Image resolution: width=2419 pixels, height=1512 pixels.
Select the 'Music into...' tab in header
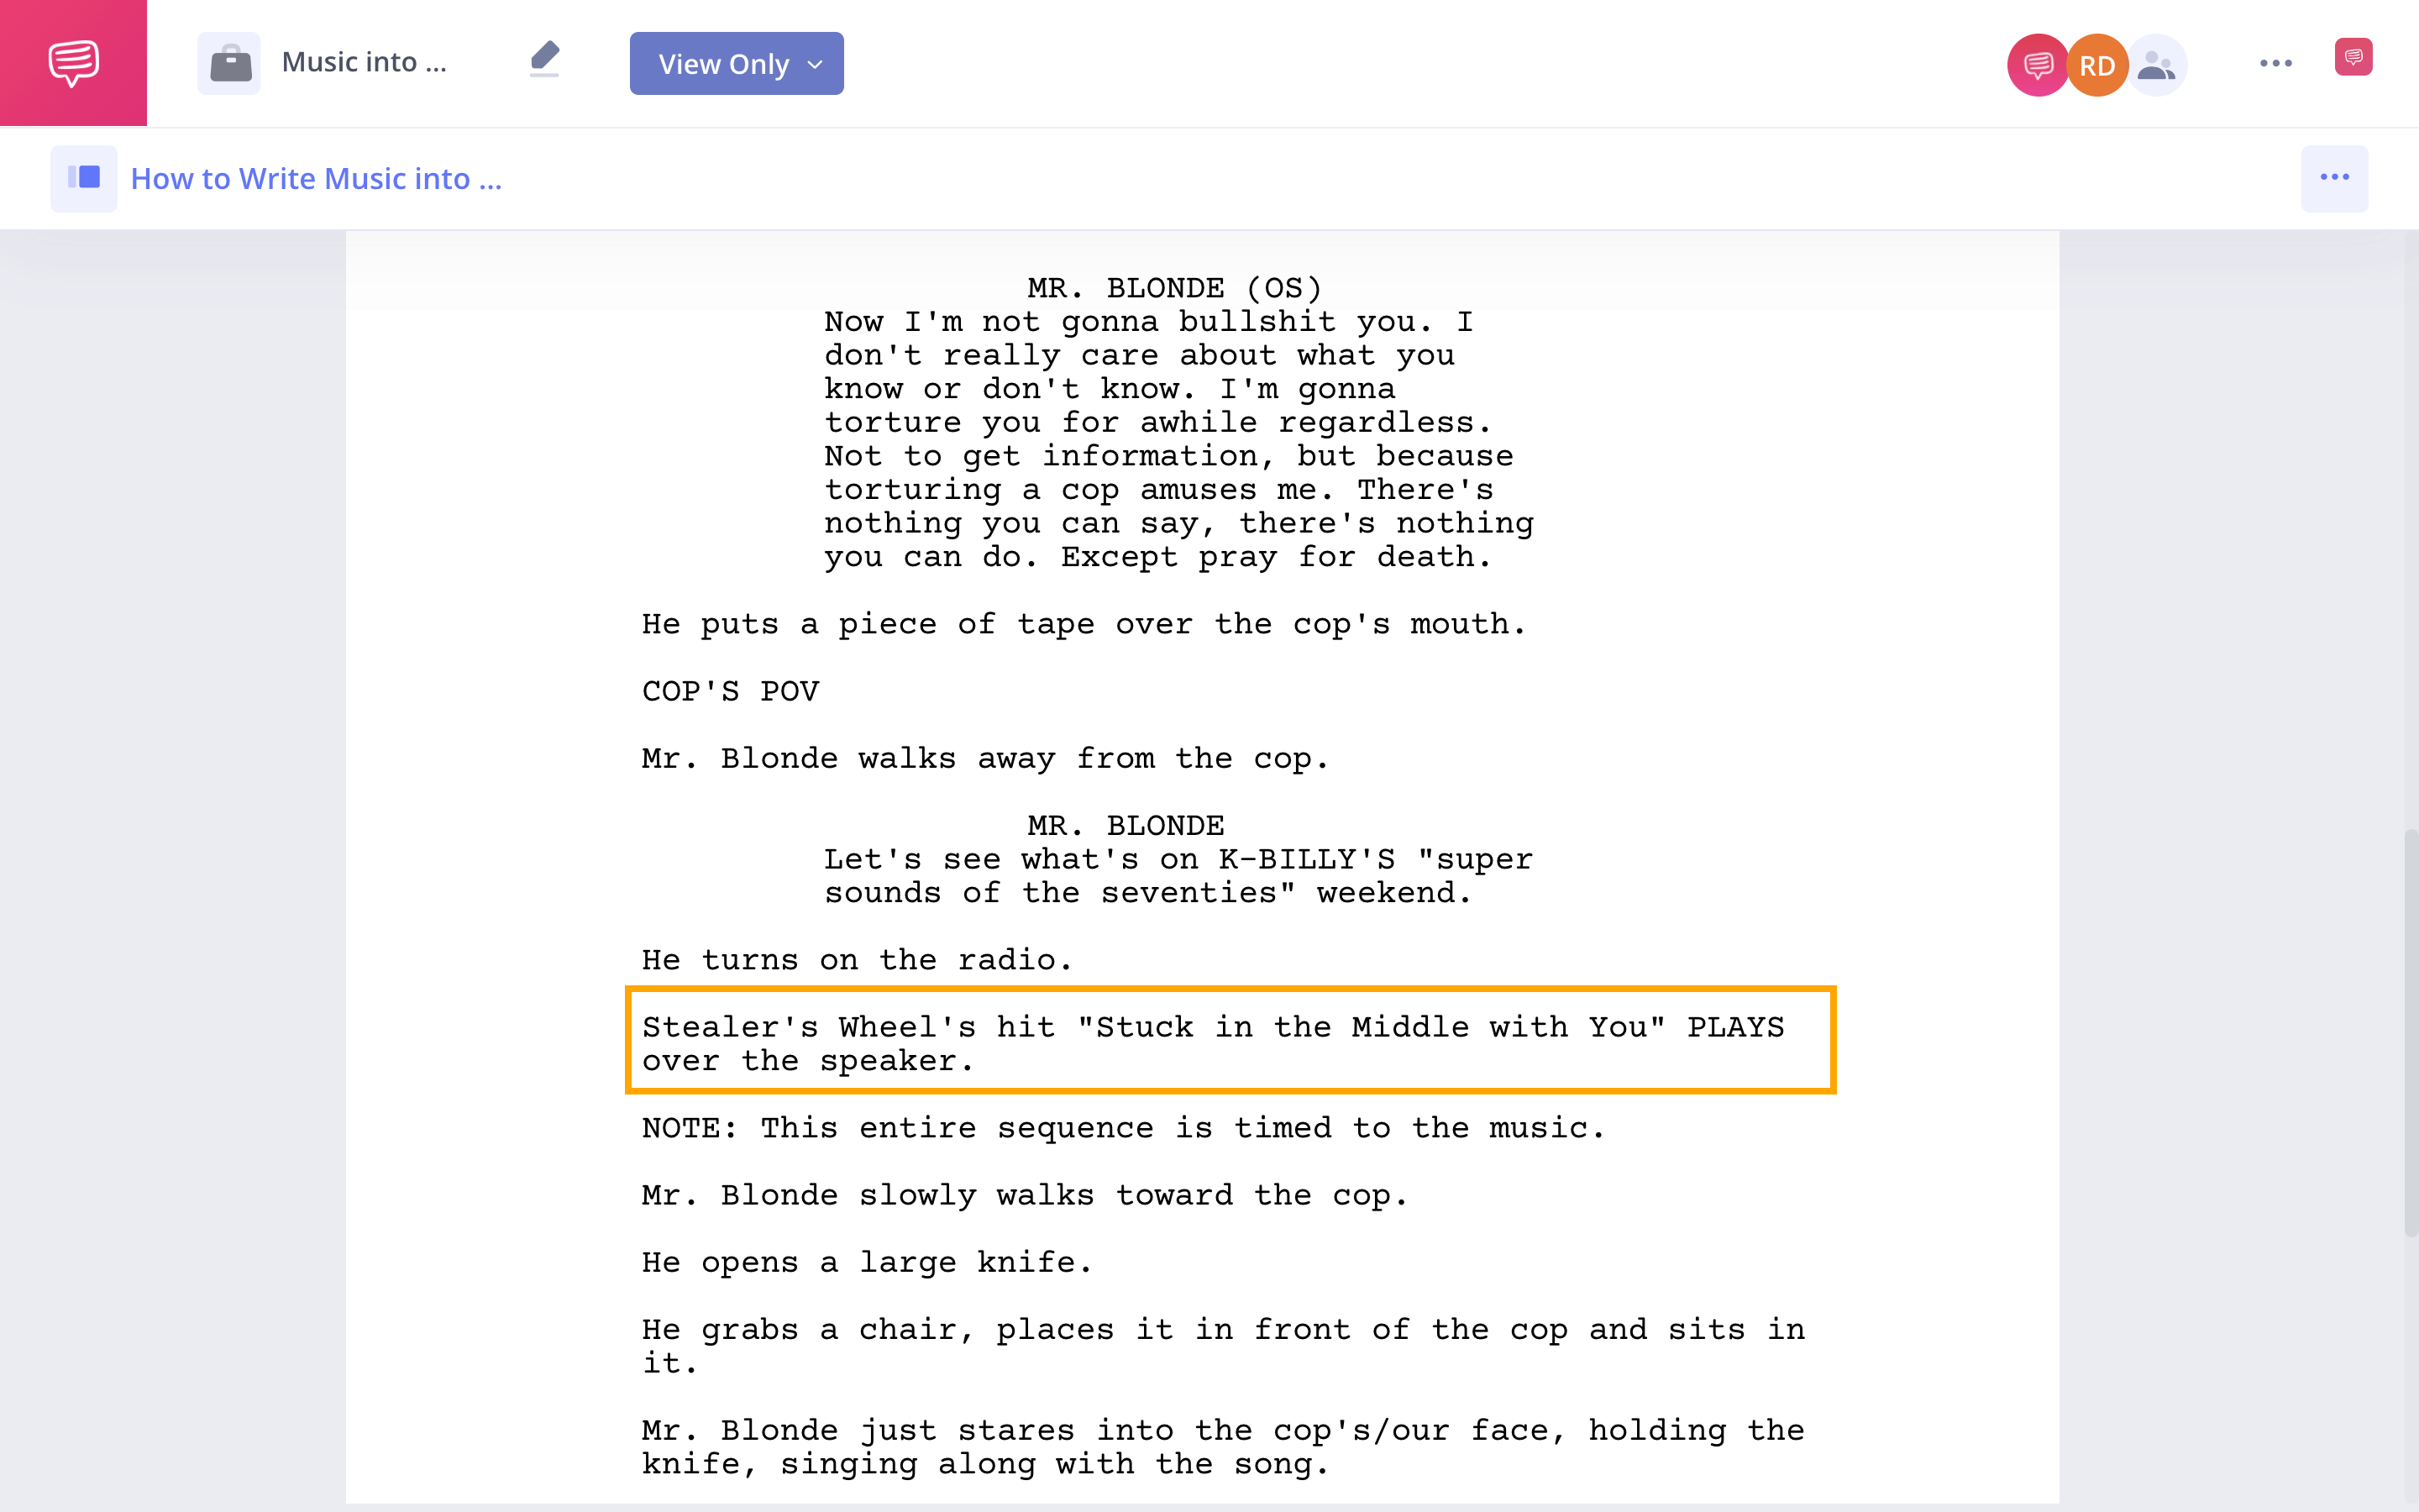pos(364,63)
